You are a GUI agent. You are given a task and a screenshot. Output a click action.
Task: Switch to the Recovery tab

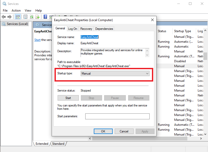click(x=86, y=29)
